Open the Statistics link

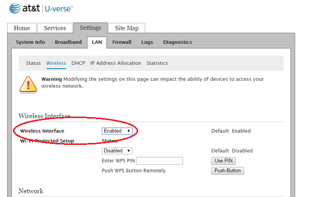(157, 63)
